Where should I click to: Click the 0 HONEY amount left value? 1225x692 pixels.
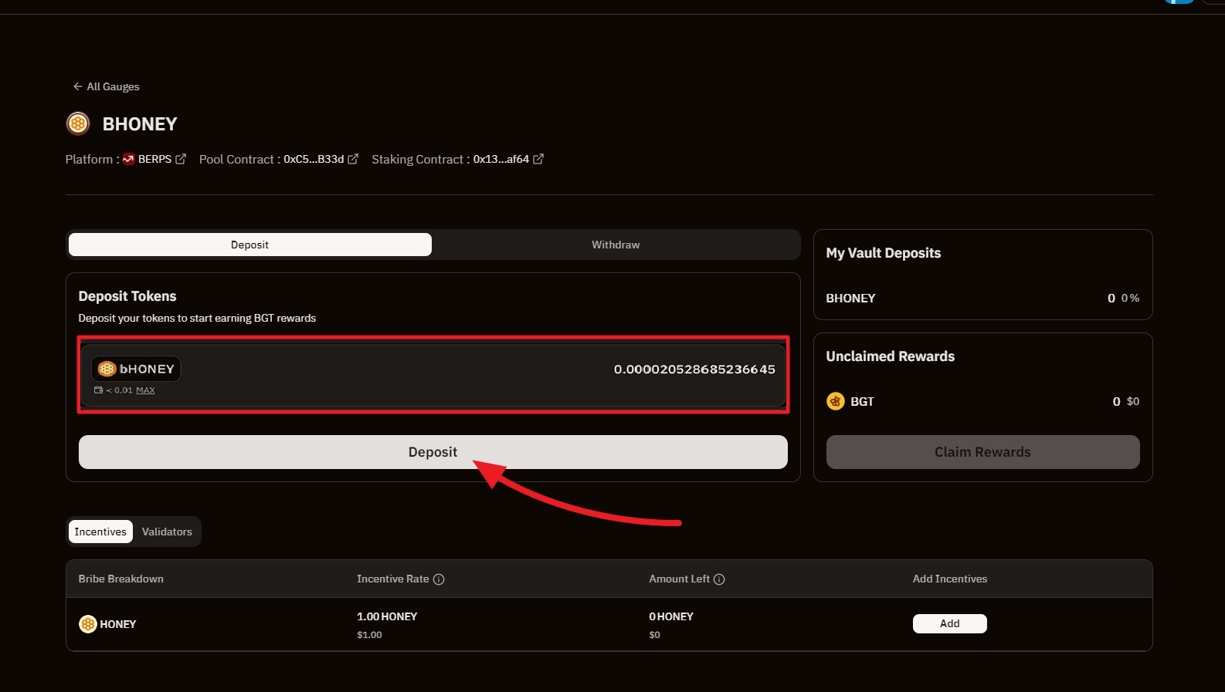(x=671, y=616)
